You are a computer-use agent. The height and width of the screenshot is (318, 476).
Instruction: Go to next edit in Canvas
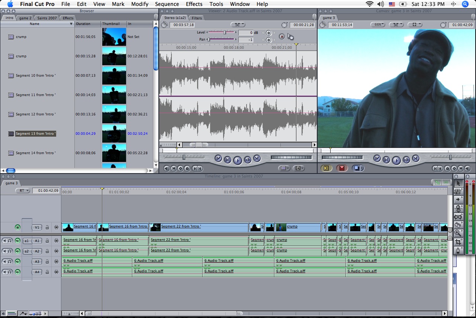pyautogui.click(x=416, y=159)
